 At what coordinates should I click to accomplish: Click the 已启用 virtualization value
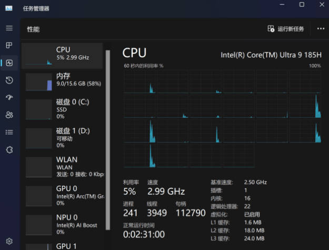(252, 214)
